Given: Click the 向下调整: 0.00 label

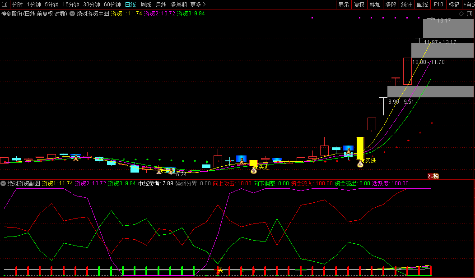Looking at the screenshot, I should point(271,183).
